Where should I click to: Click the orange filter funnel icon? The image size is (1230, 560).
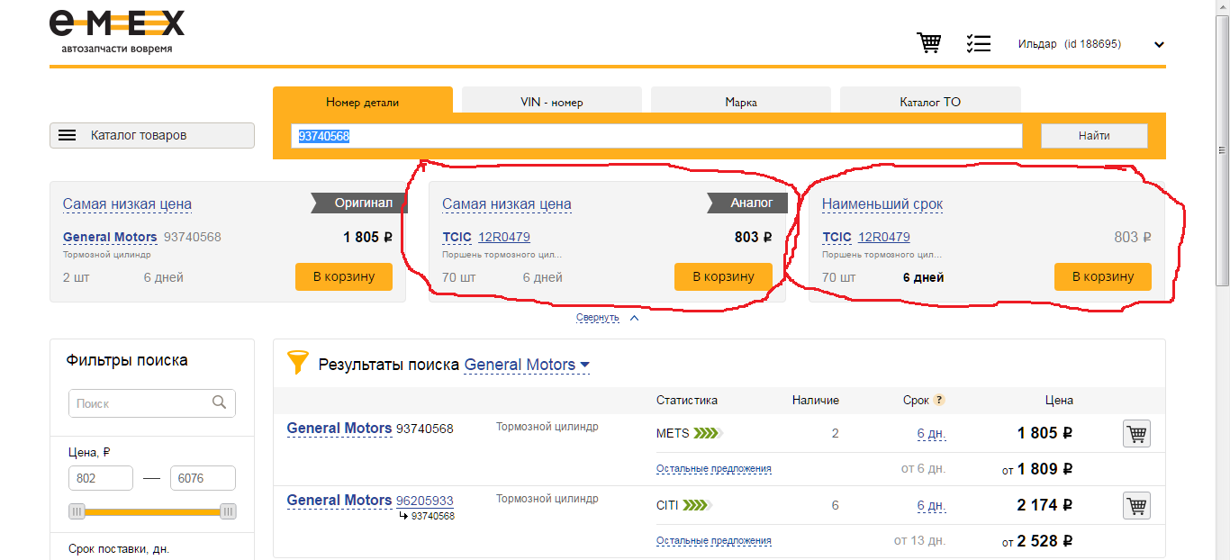click(297, 363)
